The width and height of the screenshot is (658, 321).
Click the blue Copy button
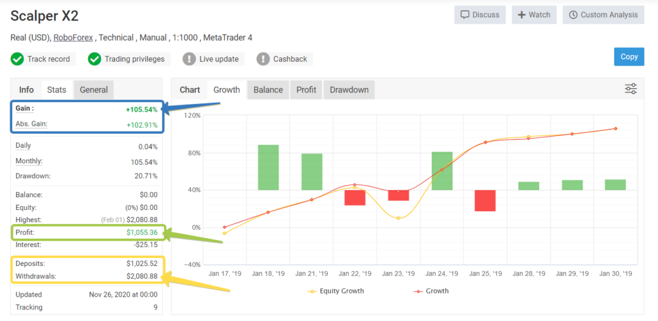point(629,56)
